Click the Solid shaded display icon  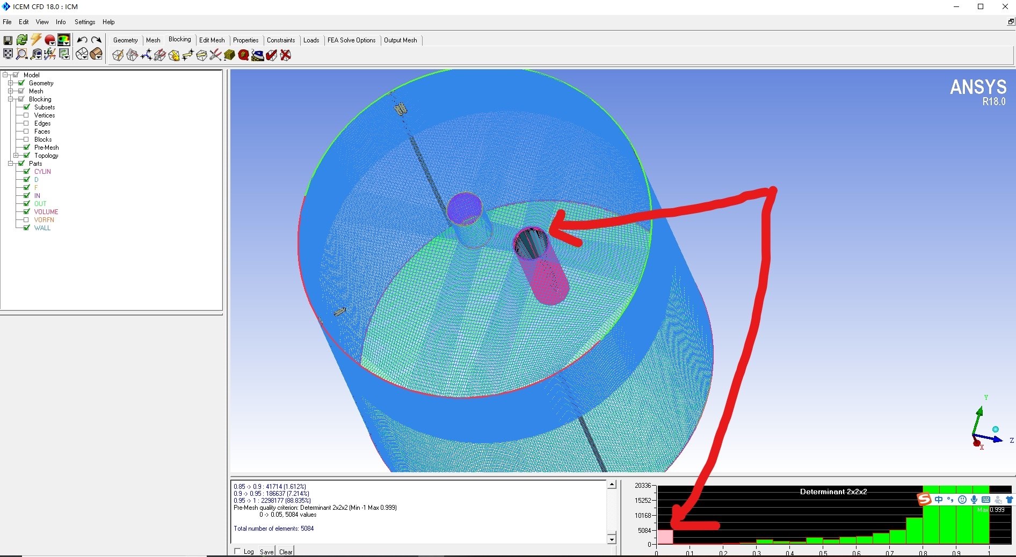96,54
